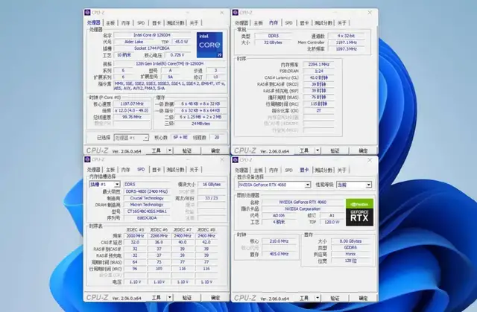Click 工具 button in SPD window

click(157, 298)
